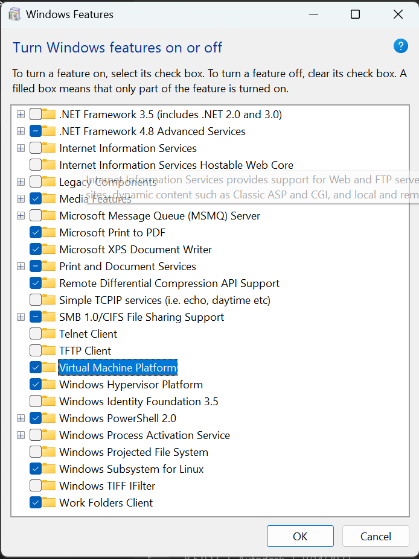Select the Microsoft XPS Document Writer item
Viewport: 419px width, 559px height.
pyautogui.click(x=135, y=250)
